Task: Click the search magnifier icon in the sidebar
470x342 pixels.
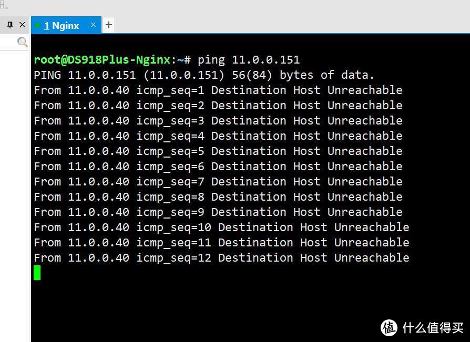Action: (22, 42)
